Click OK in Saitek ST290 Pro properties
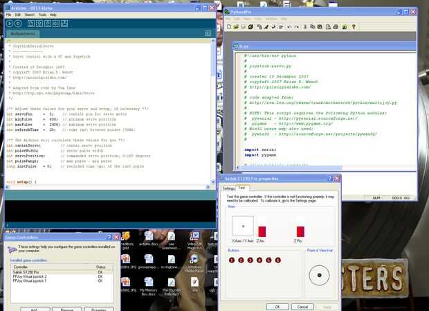Viewport: 429px width, 311px height. pos(277,307)
